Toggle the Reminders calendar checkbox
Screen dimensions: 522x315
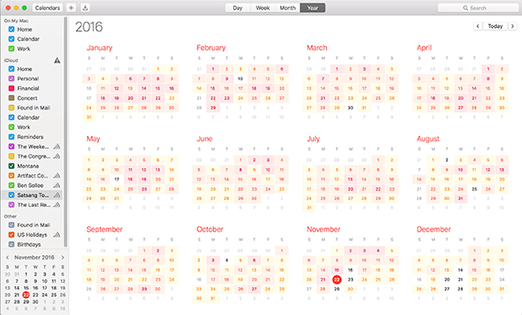[11, 137]
